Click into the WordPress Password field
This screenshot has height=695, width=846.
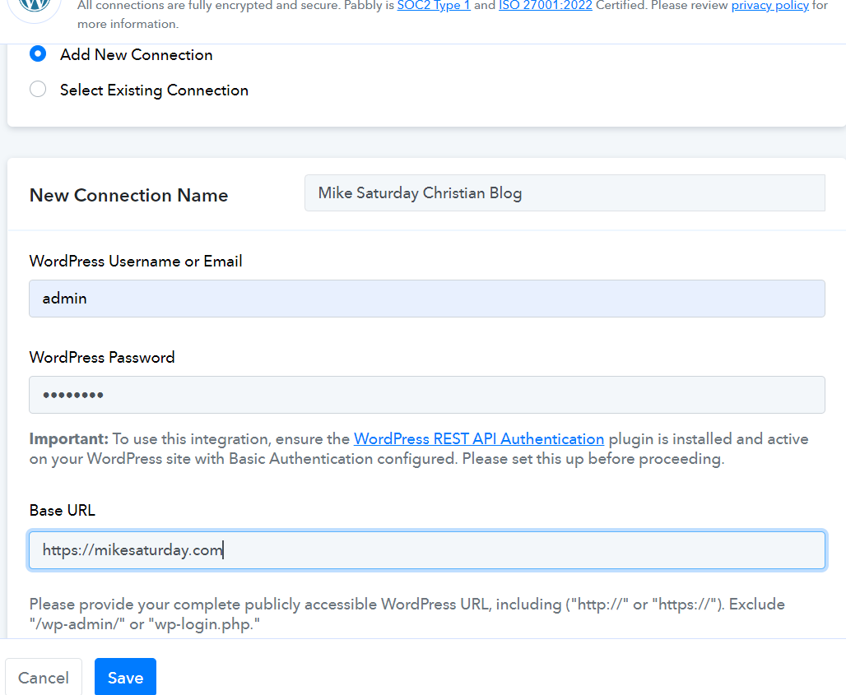[x=427, y=395]
